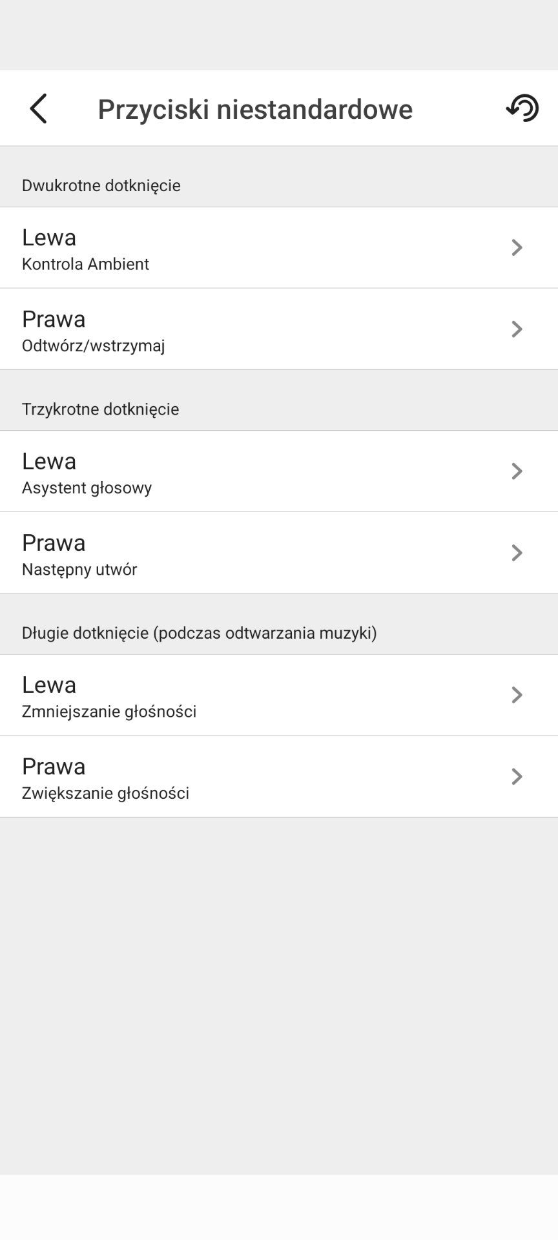Click the Długie dotknięcie section header
The height and width of the screenshot is (1240, 558).
(x=199, y=633)
